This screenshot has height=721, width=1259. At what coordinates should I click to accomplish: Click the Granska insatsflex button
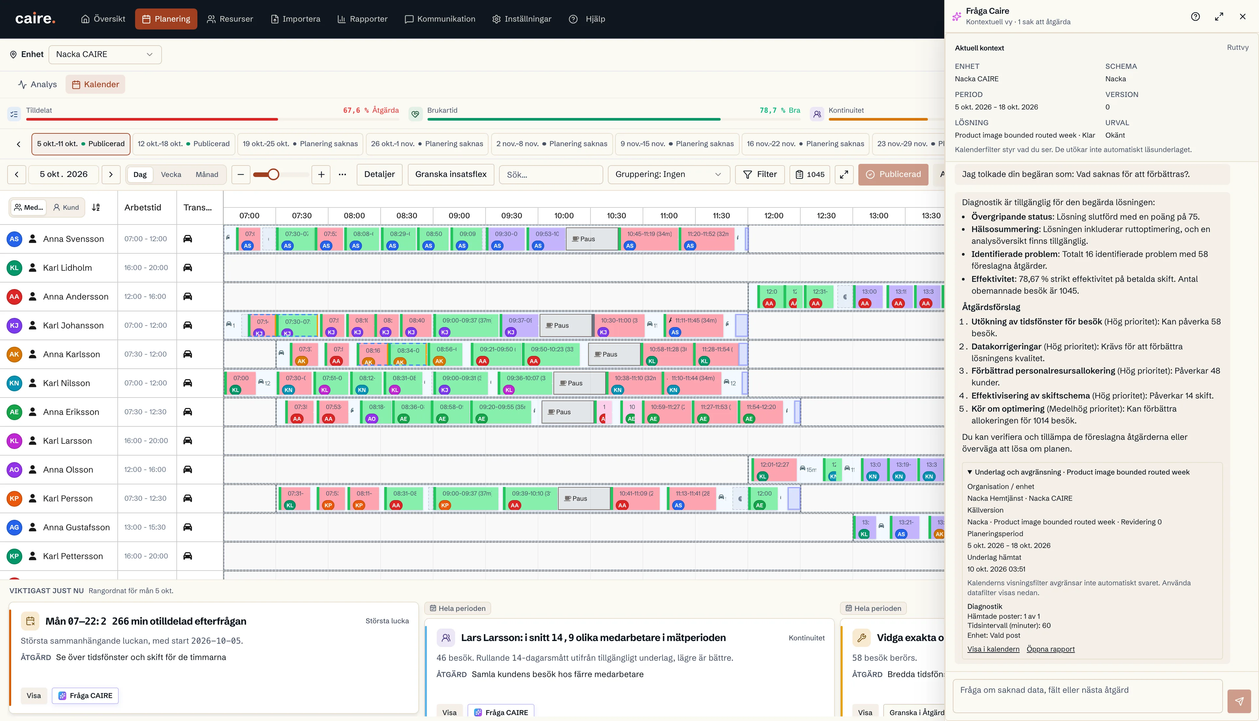click(x=451, y=174)
